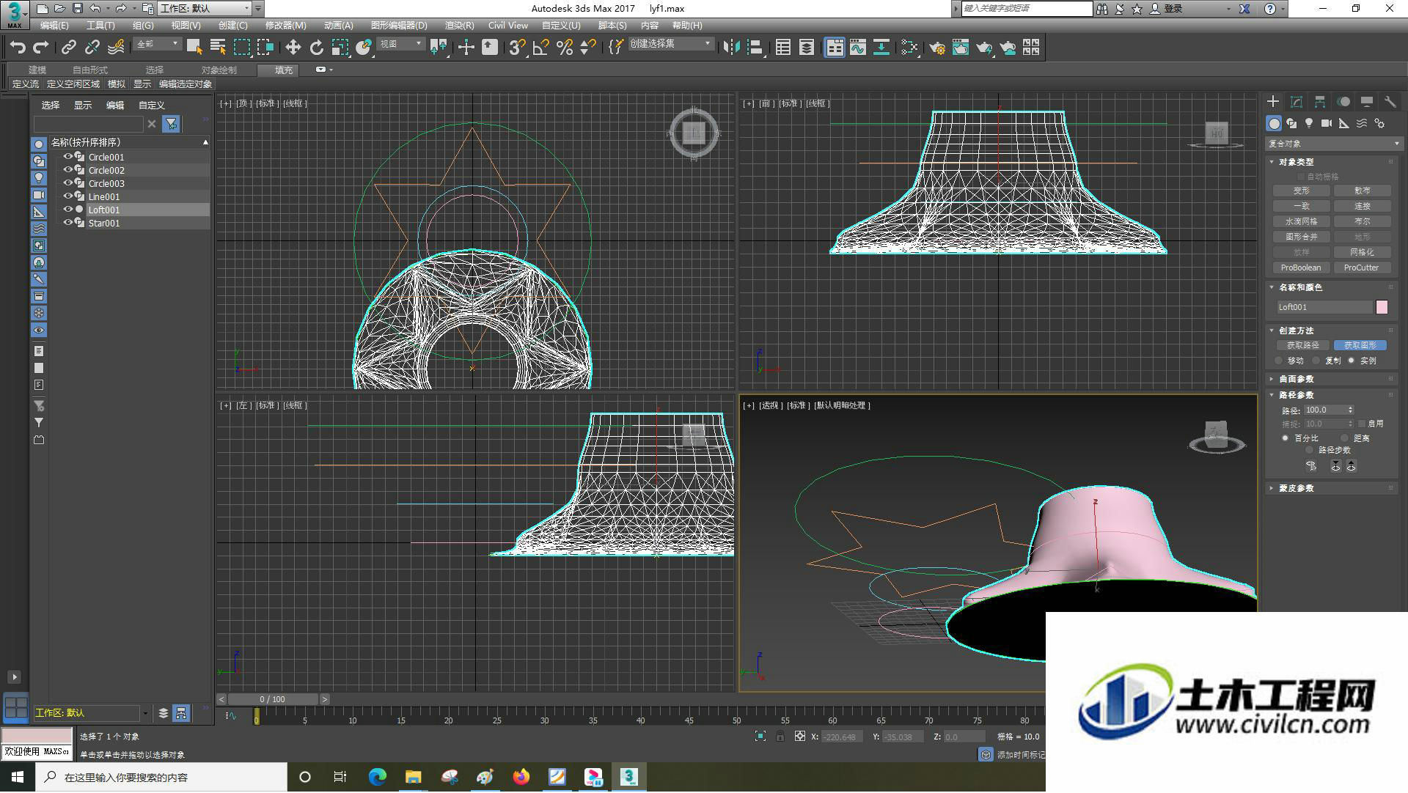
Task: Toggle the 3D Snaps button
Action: pos(517,48)
